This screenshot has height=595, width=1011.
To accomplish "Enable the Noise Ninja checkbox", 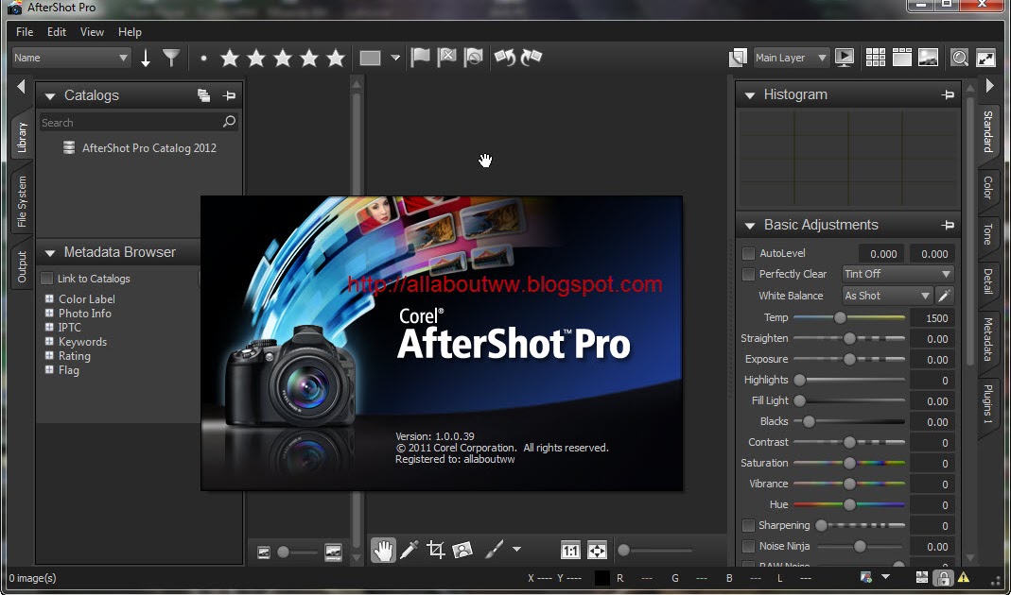I will tap(748, 546).
